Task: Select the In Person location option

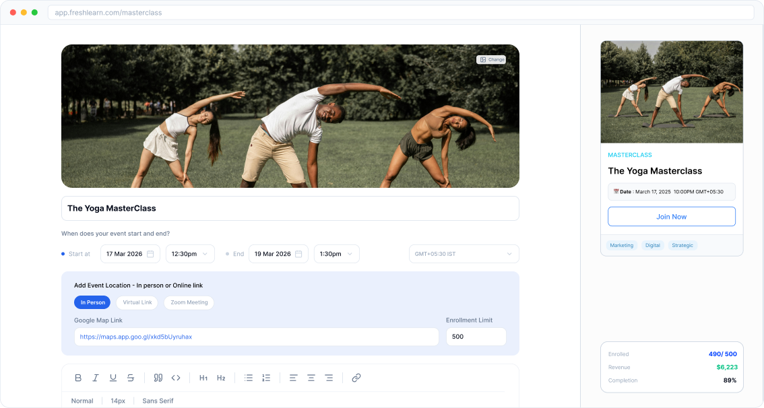Action: [92, 303]
